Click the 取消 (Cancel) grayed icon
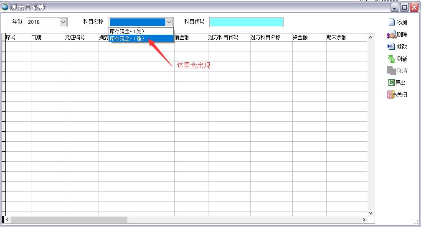 coord(391,71)
